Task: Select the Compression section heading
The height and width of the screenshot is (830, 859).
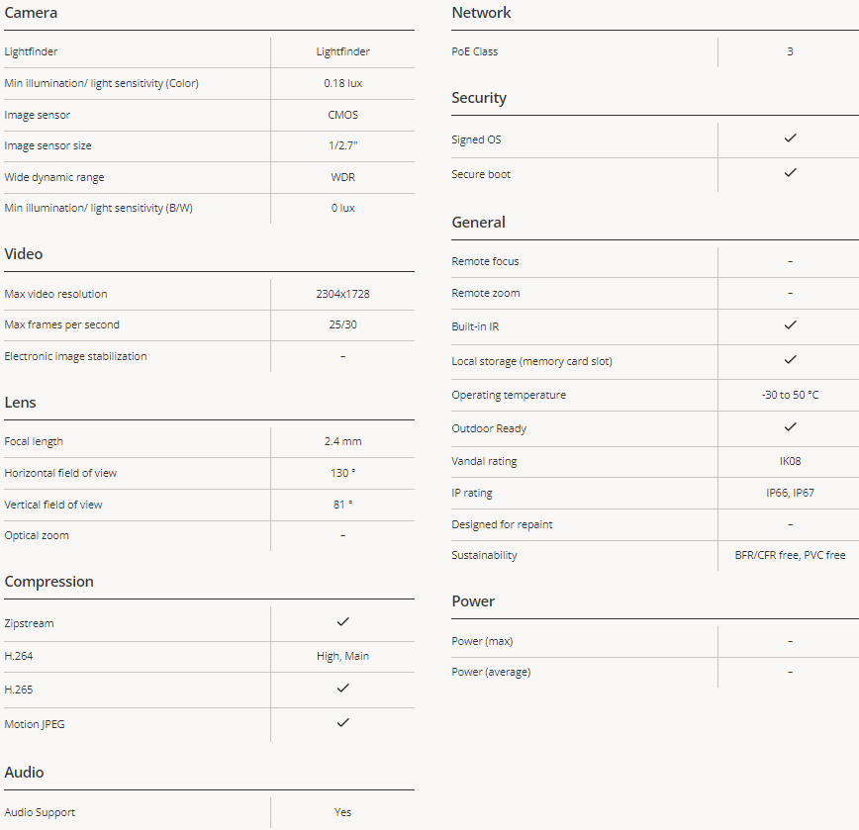Action: coord(48,582)
